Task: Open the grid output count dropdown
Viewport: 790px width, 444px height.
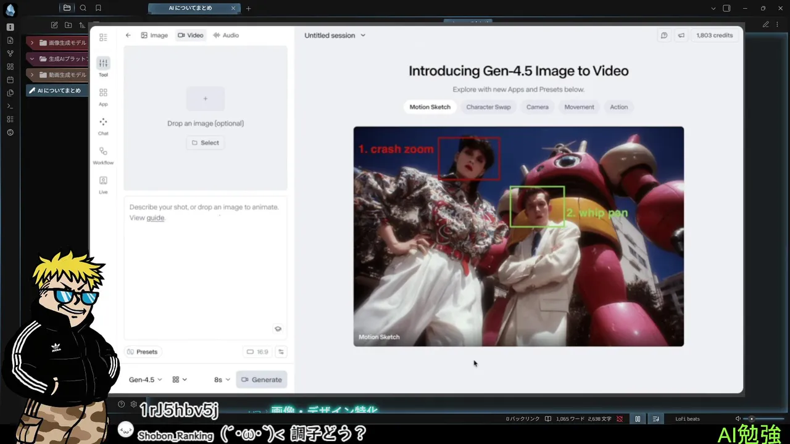Action: 180,380
